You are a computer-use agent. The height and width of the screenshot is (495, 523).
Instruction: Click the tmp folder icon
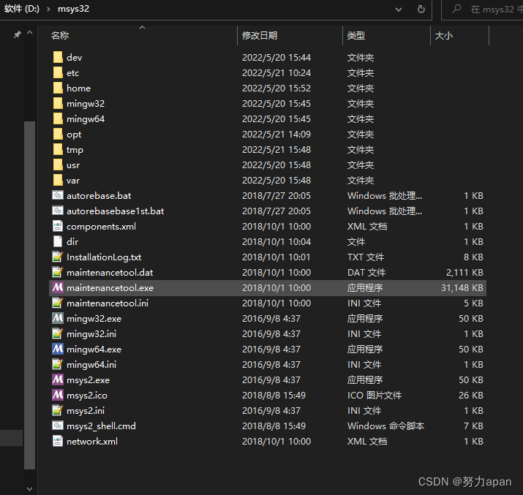[58, 149]
